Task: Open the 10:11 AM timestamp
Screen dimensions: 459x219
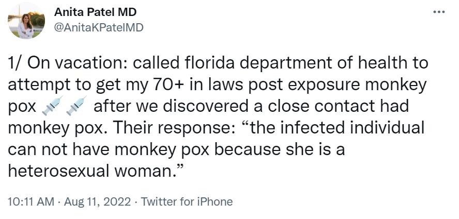Action: click(x=30, y=201)
